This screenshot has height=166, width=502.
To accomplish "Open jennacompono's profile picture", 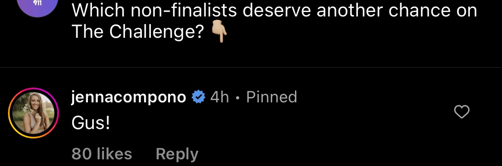I will [33, 113].
